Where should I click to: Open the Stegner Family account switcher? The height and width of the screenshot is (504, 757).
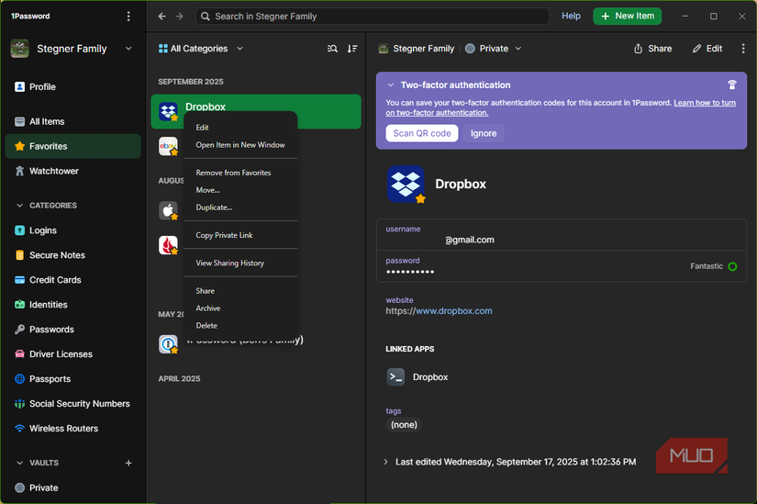72,49
